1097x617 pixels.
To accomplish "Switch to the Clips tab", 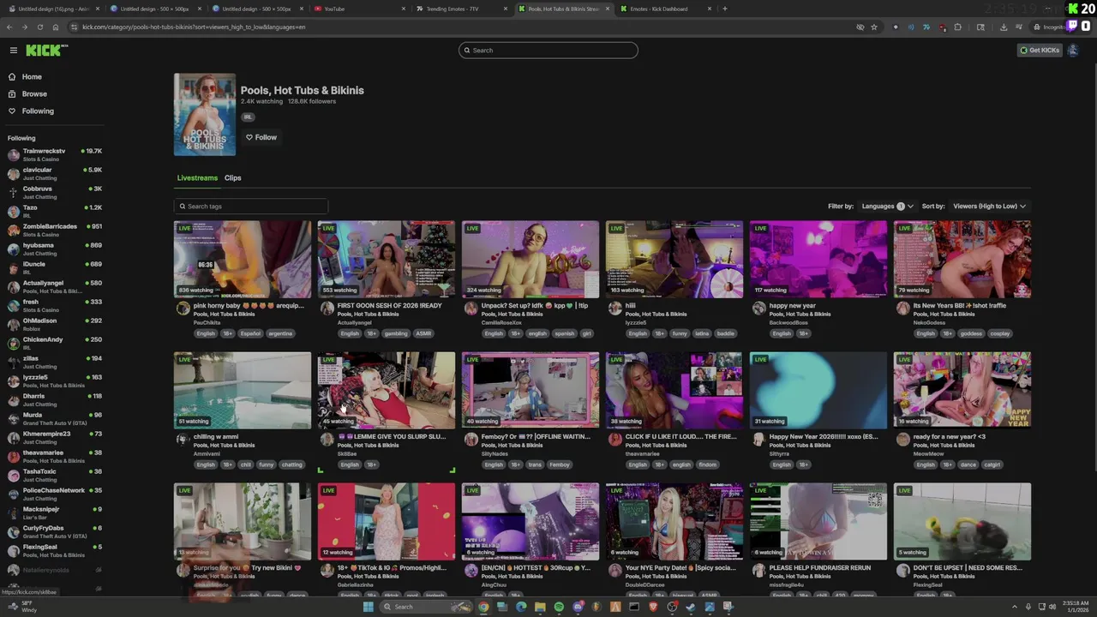I will click(x=233, y=178).
